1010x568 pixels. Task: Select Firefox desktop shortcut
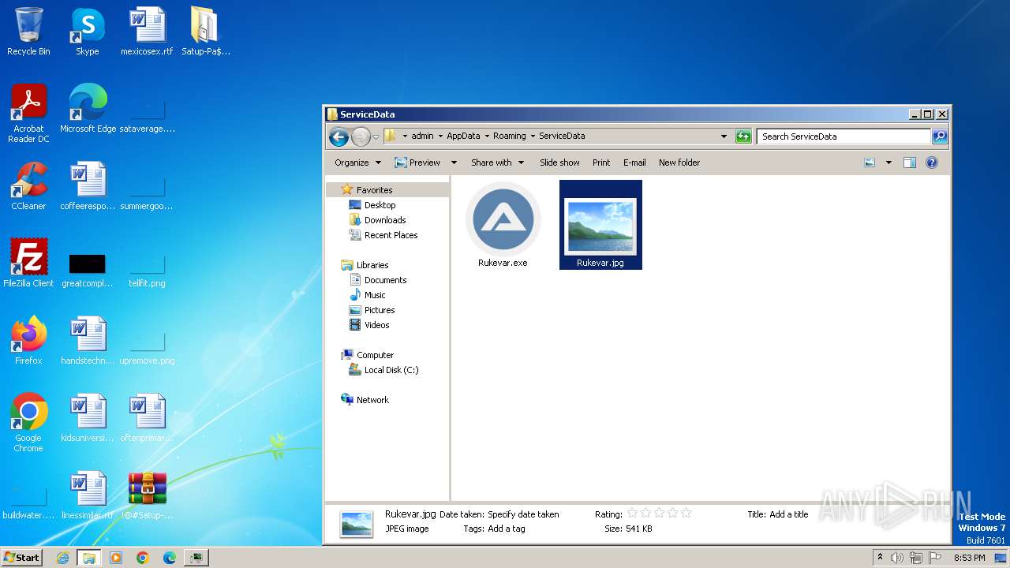[x=28, y=341]
